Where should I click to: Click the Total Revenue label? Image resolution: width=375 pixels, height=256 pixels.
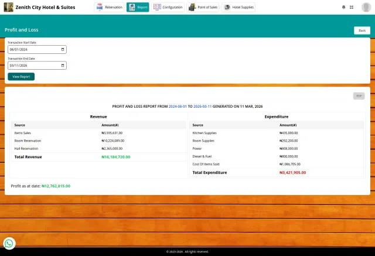tap(28, 157)
